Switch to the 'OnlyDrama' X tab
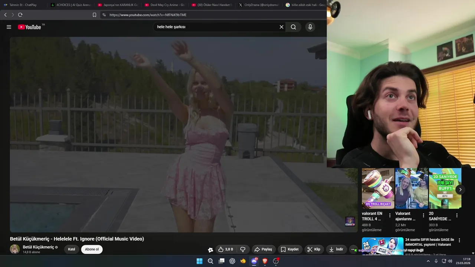The width and height of the screenshot is (475, 267). point(259,5)
